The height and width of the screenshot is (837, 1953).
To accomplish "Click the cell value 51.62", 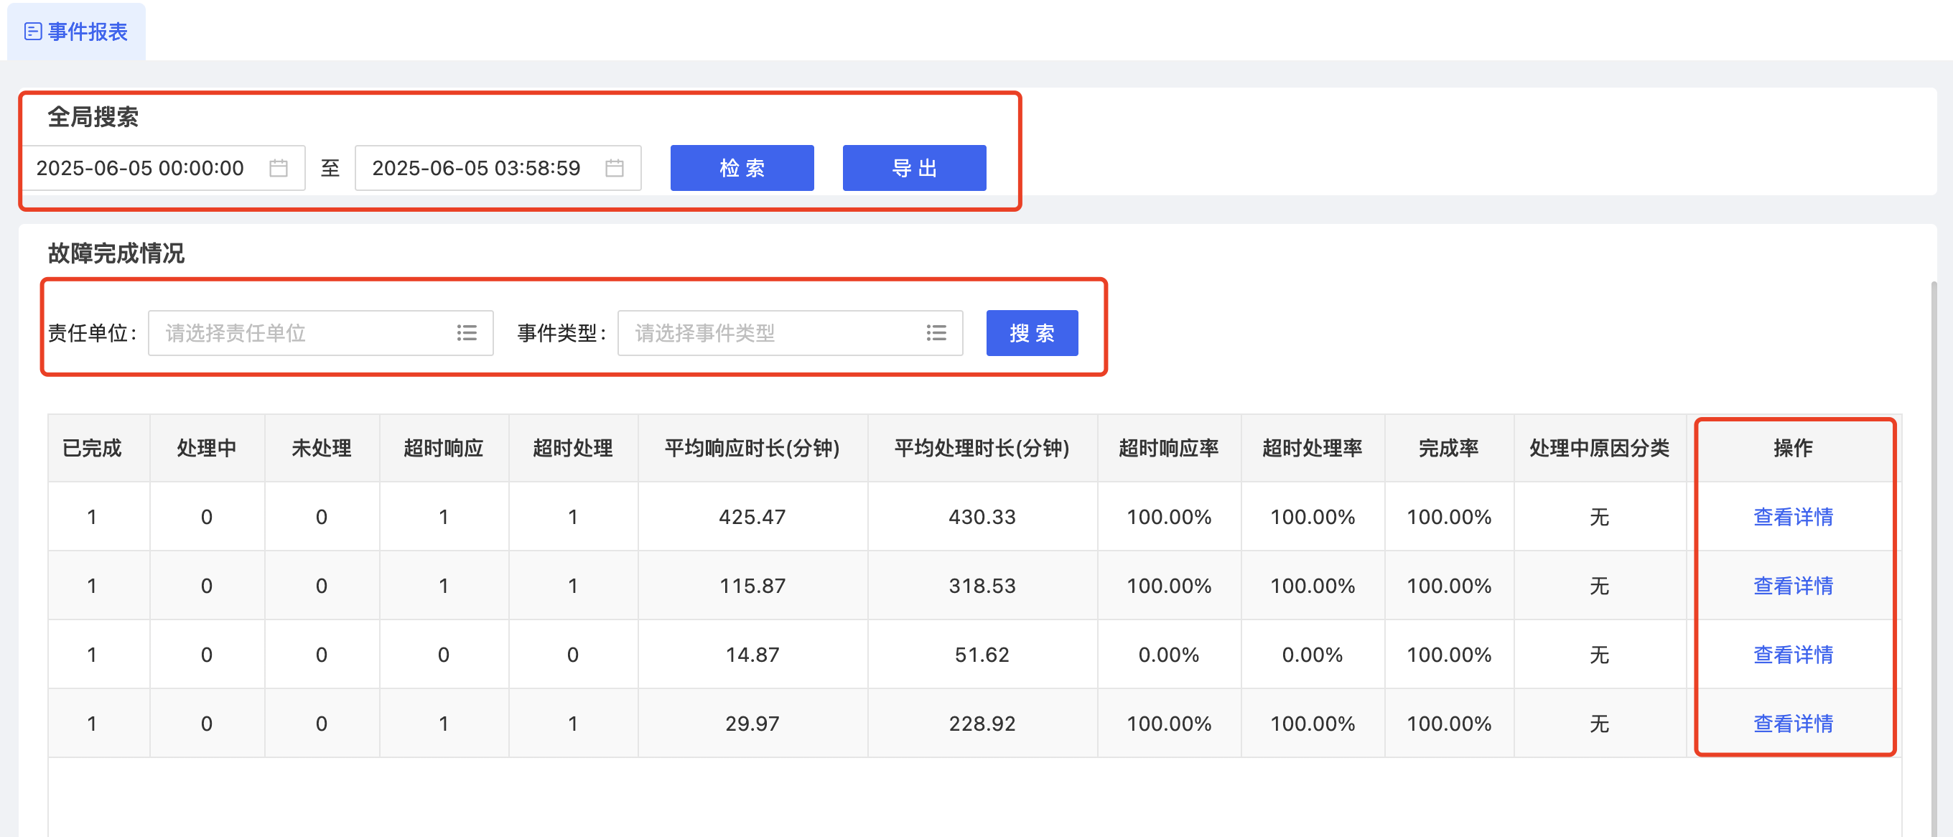I will [x=982, y=655].
